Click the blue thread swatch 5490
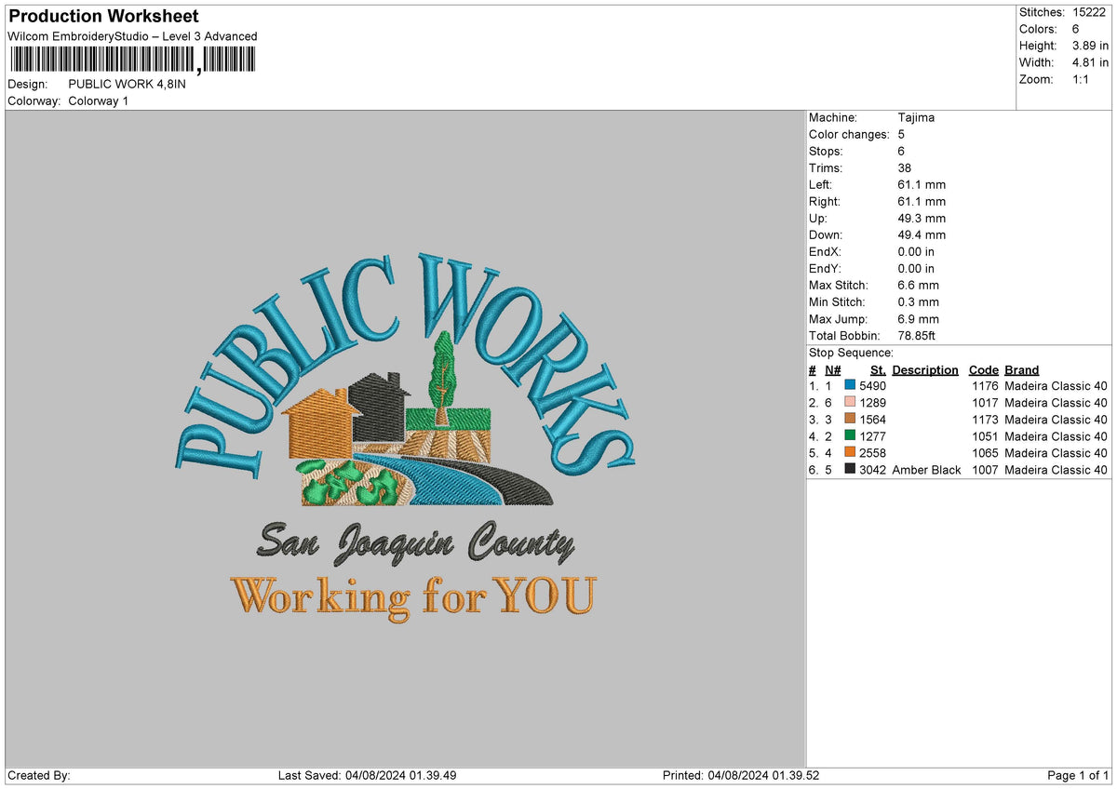This screenshot has width=1117, height=789. click(x=848, y=385)
